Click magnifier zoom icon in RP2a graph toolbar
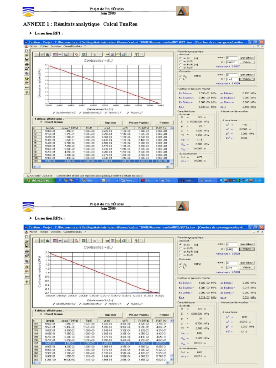Viewport: 276px width, 368px height. pos(142,240)
